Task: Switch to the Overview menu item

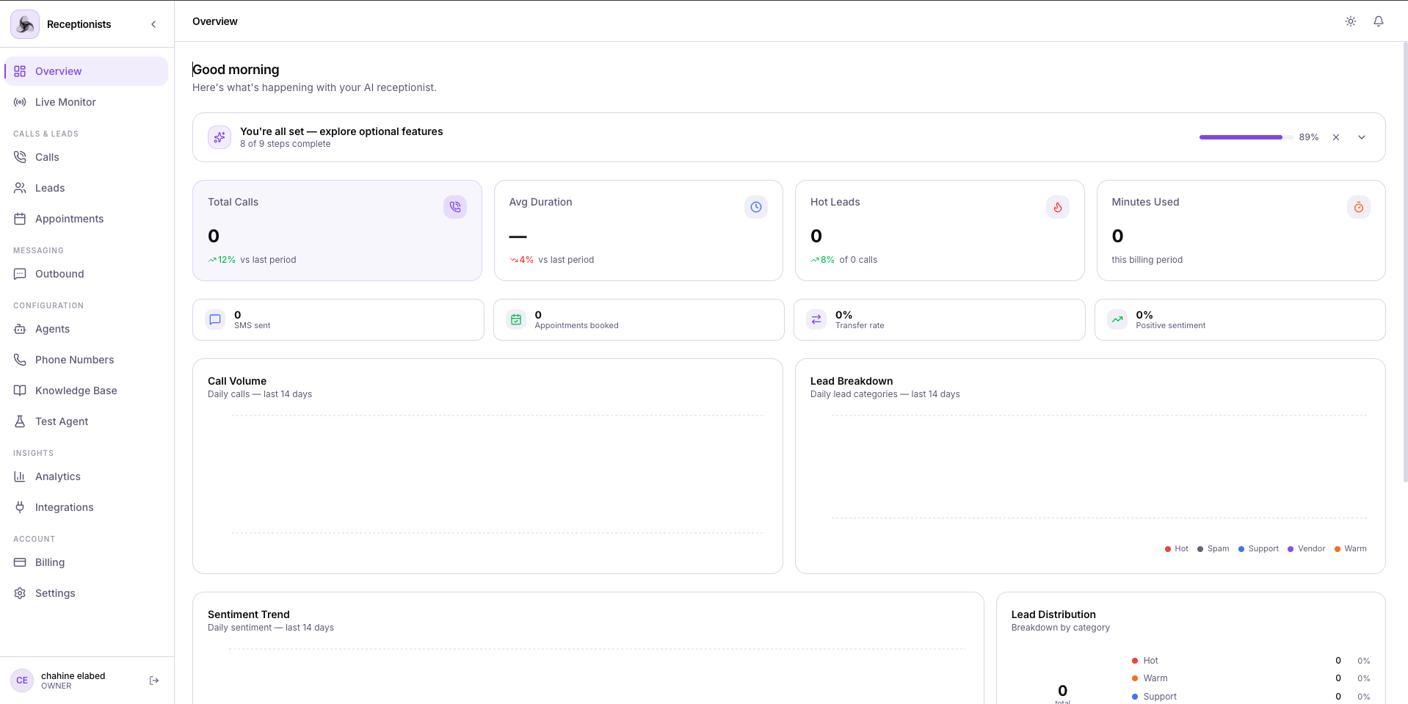Action: [58, 71]
